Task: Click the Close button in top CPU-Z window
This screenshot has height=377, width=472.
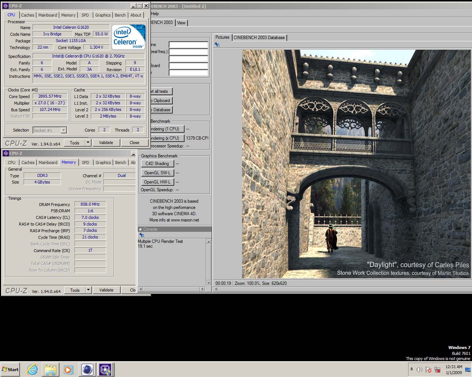Action: coord(134,143)
